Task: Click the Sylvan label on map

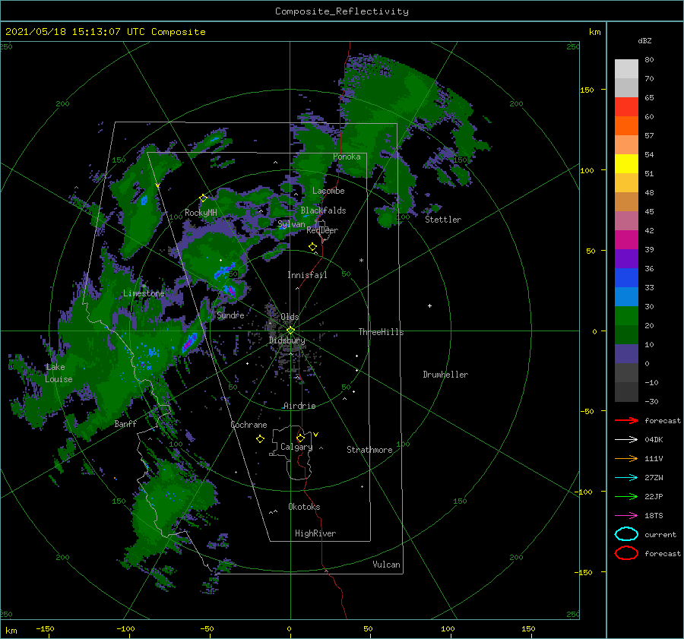Action: click(291, 224)
